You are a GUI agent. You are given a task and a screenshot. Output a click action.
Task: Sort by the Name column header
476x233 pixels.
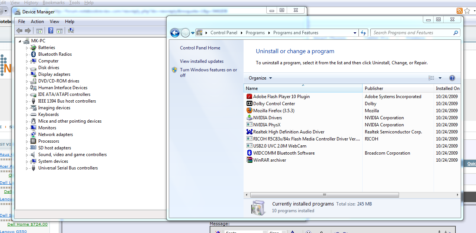click(x=303, y=88)
